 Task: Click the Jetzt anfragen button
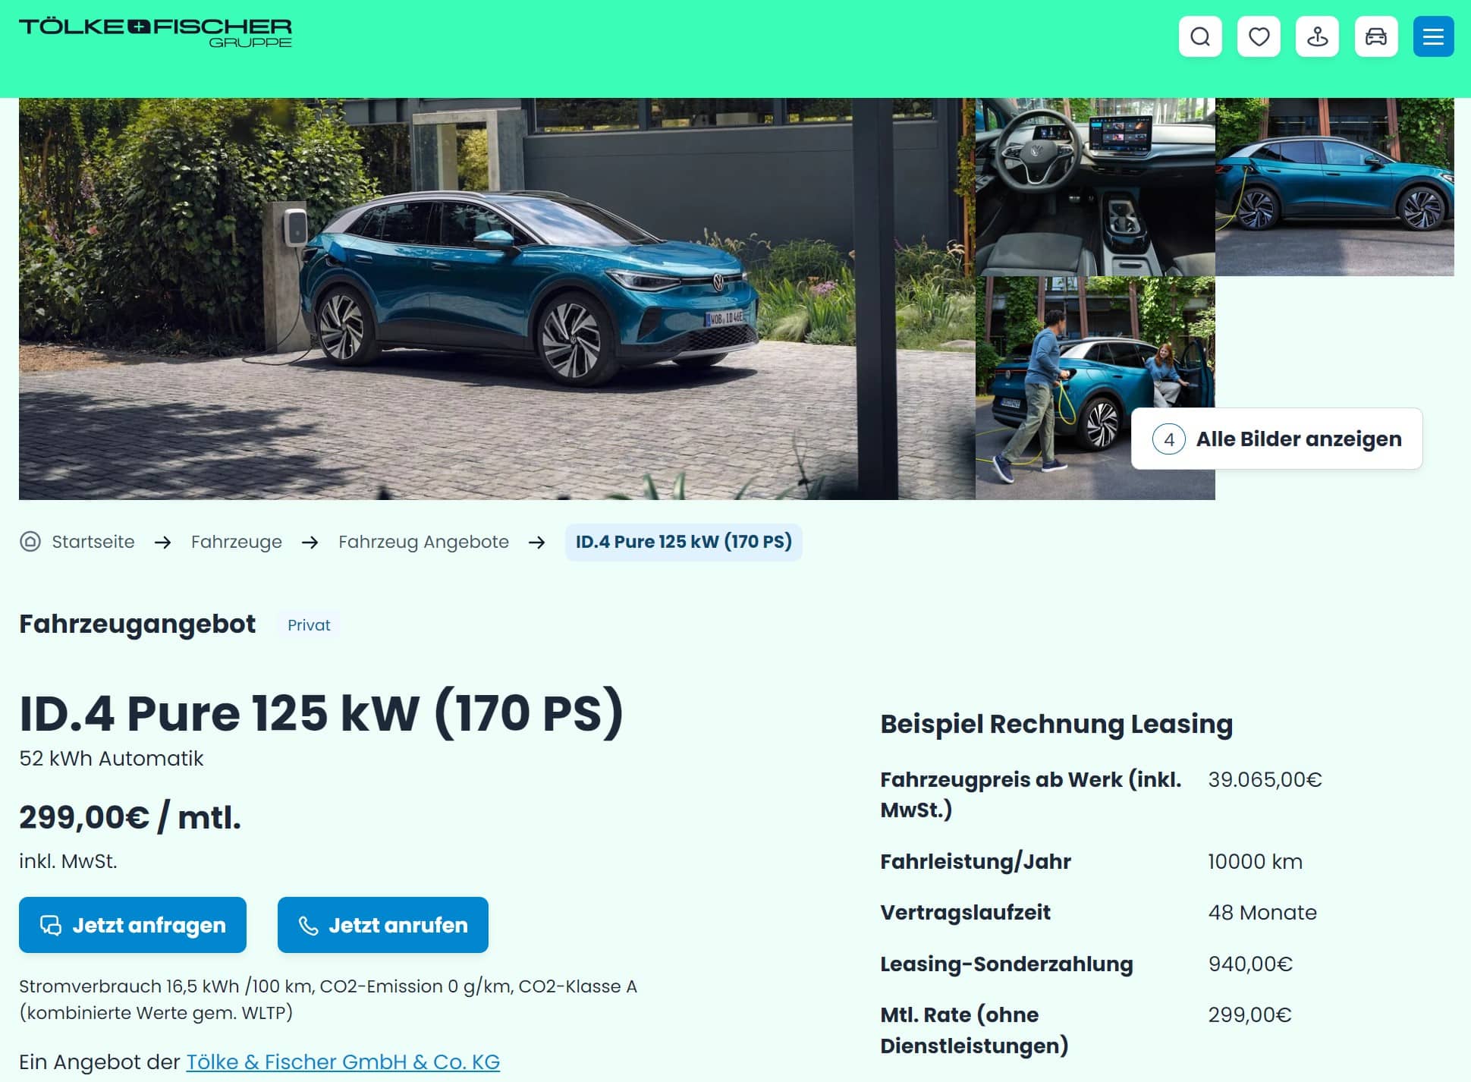[133, 925]
